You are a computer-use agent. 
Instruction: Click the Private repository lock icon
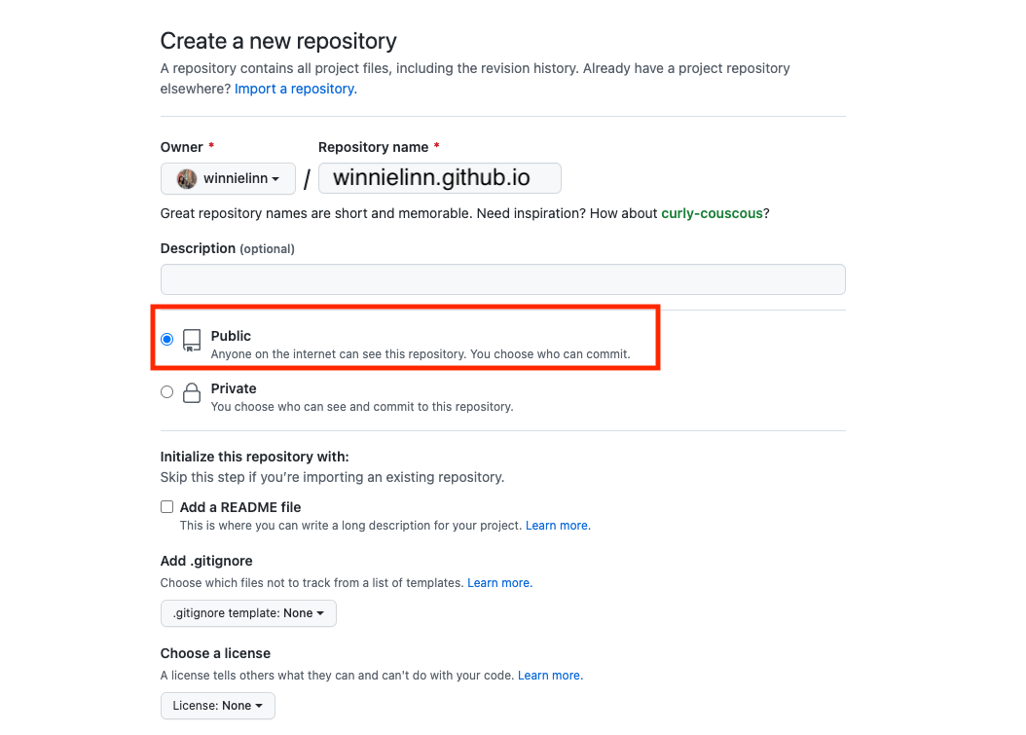(192, 392)
